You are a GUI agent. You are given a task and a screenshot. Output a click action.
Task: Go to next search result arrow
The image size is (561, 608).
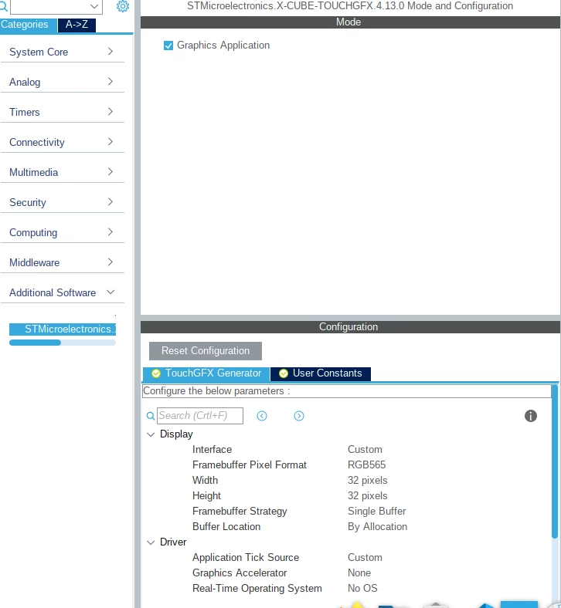coord(299,416)
